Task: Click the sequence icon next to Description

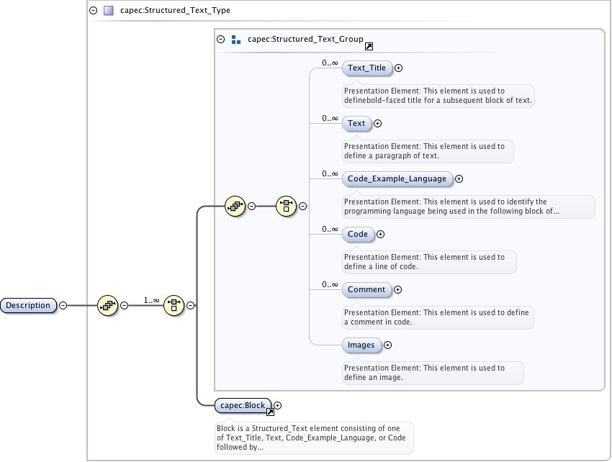Action: click(x=107, y=305)
